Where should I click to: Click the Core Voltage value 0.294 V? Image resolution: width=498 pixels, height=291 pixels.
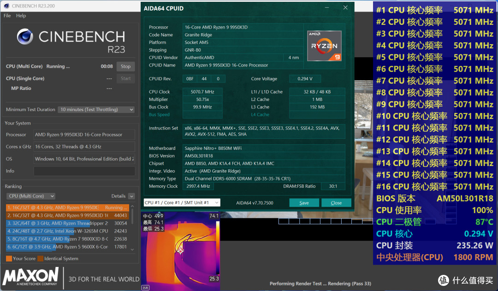[x=305, y=78]
